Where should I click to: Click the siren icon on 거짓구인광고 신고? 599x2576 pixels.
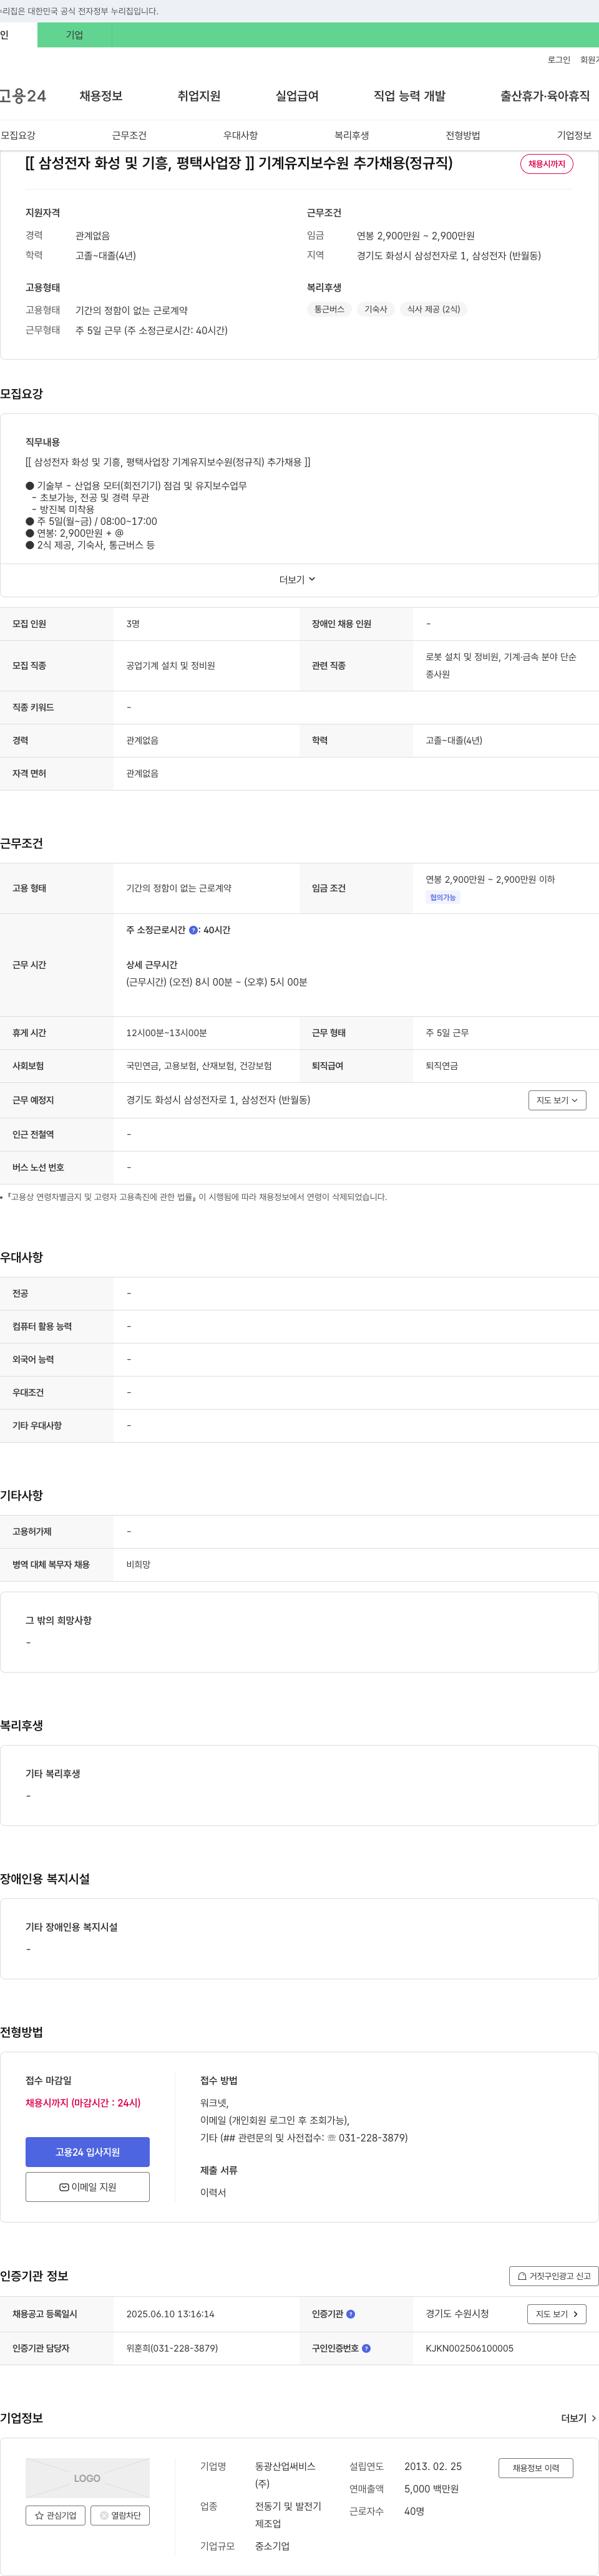[x=522, y=2276]
